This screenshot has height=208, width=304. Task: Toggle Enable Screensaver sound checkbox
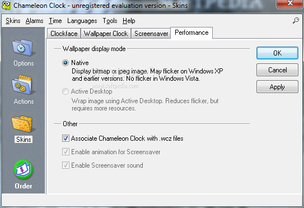66,165
